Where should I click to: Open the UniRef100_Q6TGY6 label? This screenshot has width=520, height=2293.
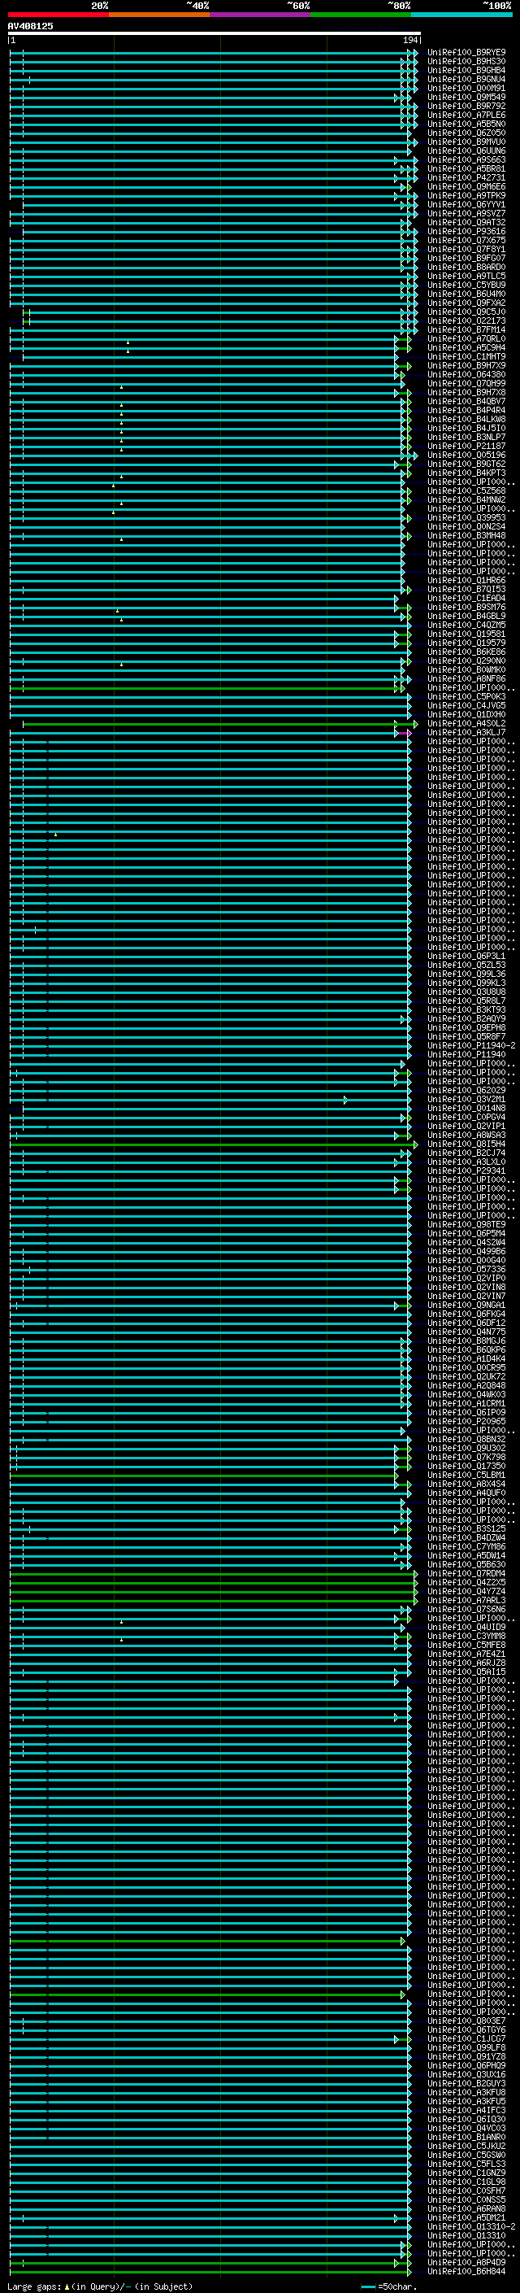466,2029
